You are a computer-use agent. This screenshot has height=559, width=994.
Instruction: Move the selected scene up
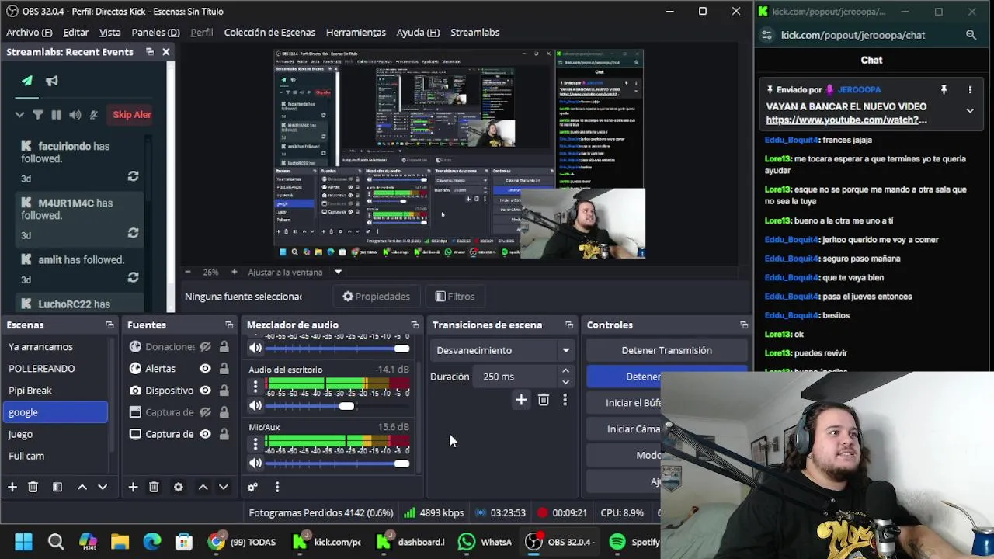pyautogui.click(x=82, y=487)
